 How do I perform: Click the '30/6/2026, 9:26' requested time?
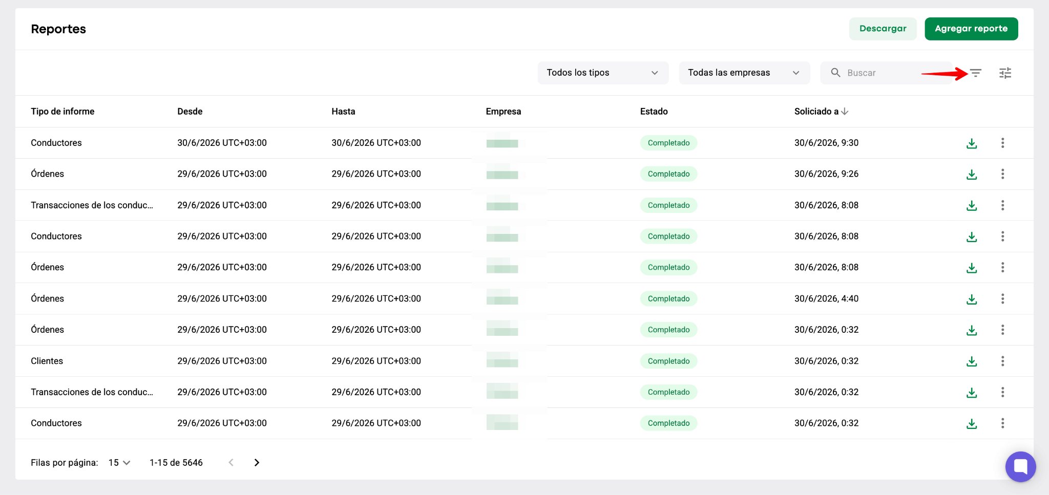tap(826, 174)
